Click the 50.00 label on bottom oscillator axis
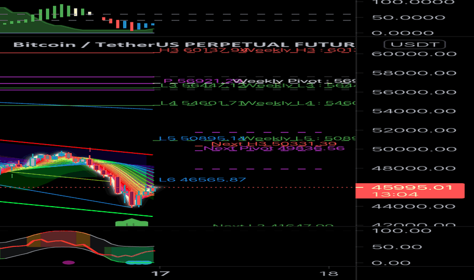The height and width of the screenshot is (280, 474). pos(397,247)
